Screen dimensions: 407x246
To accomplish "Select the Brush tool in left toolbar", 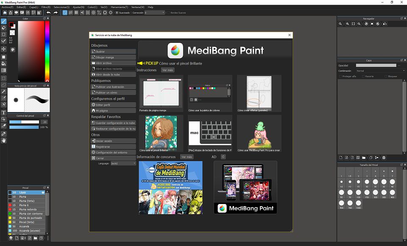I will click(x=4, y=21).
